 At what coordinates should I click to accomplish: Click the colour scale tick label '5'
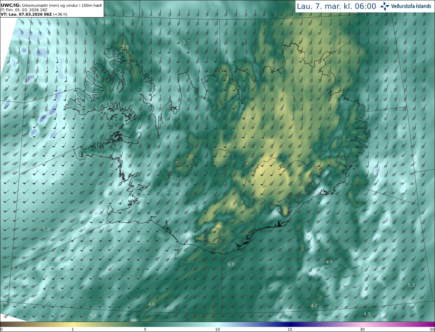point(145,329)
